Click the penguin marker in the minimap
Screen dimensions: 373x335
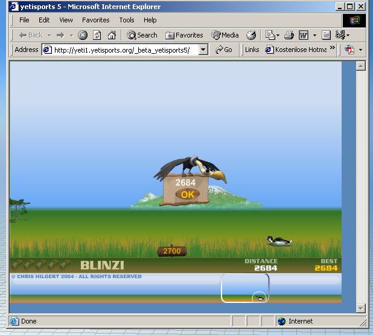pyautogui.click(x=260, y=298)
